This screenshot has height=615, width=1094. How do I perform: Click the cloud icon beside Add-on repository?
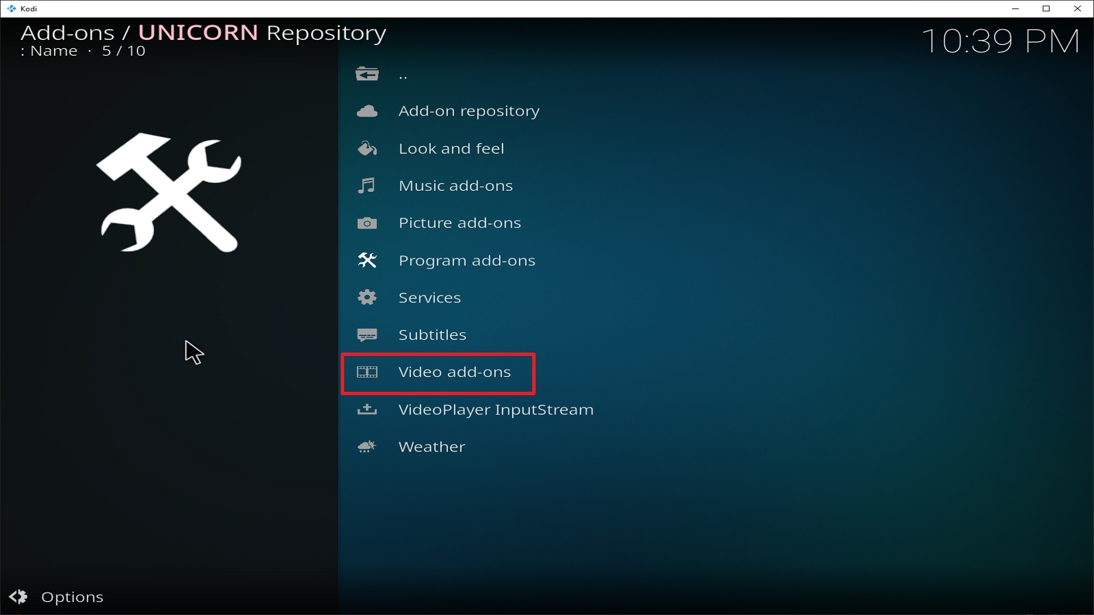367,111
